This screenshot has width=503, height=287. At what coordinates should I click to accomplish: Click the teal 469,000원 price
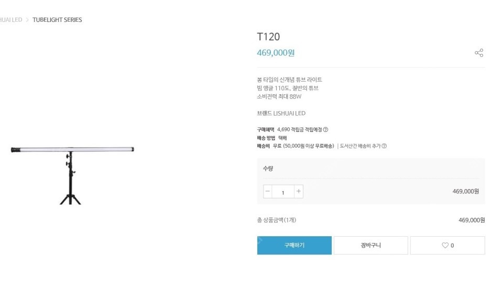point(276,53)
